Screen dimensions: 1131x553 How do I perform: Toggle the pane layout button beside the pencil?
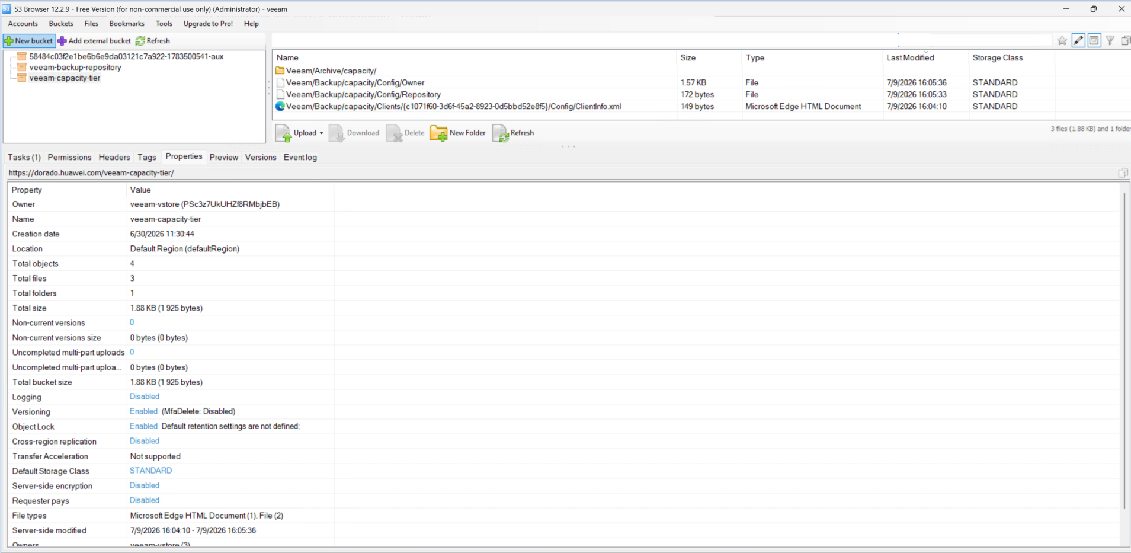pos(1094,40)
